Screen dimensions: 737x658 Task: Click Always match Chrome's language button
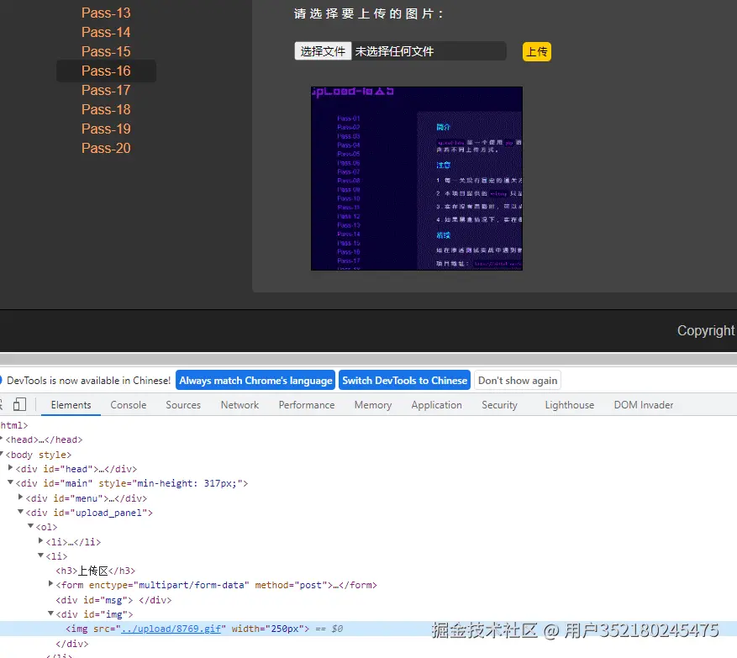point(255,380)
